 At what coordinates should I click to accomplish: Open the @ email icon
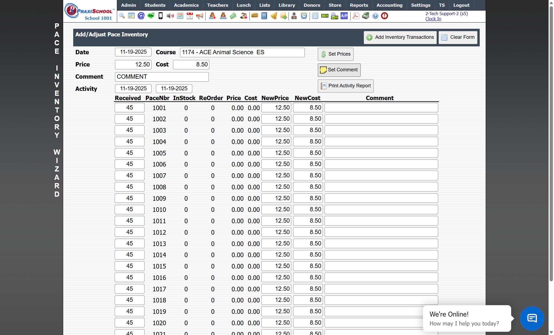(x=141, y=16)
